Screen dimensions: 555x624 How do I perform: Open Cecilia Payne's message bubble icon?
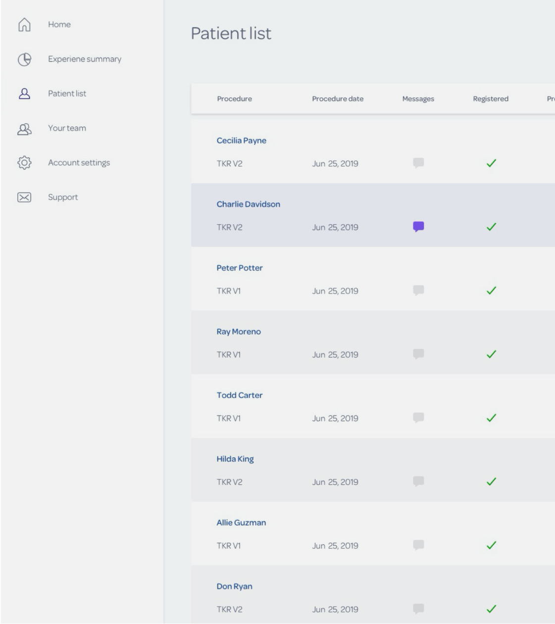click(x=418, y=163)
